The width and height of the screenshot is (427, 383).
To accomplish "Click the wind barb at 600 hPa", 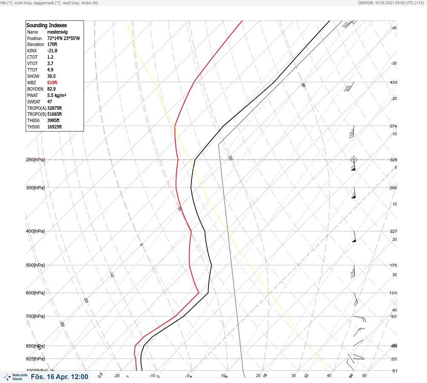I will (355, 299).
